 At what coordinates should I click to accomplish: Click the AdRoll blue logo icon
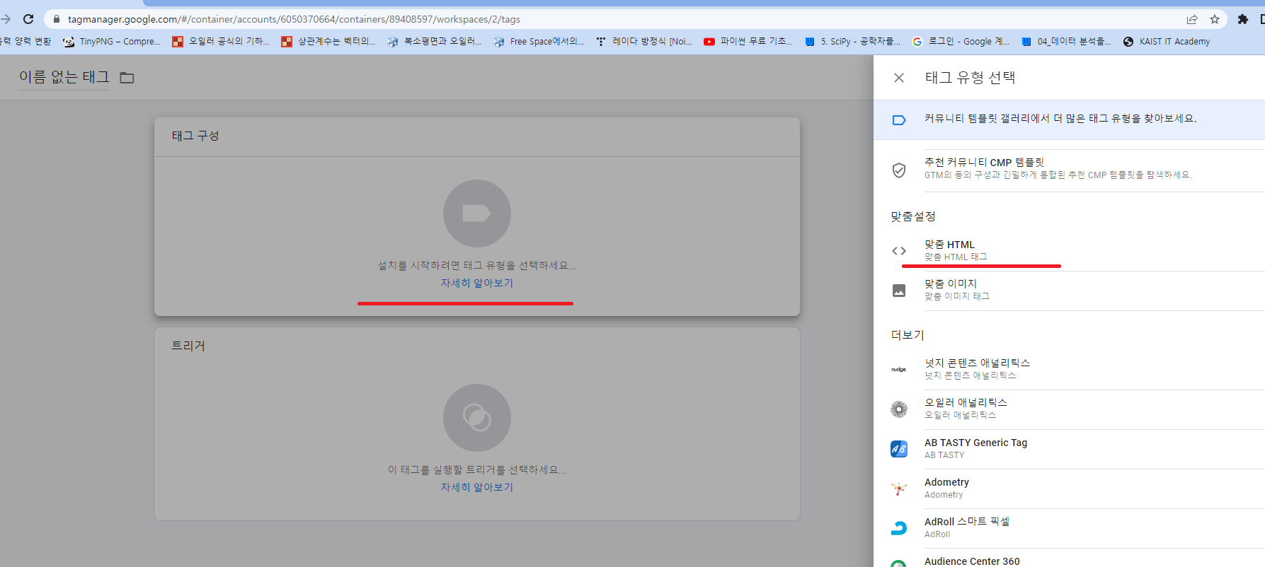point(899,527)
